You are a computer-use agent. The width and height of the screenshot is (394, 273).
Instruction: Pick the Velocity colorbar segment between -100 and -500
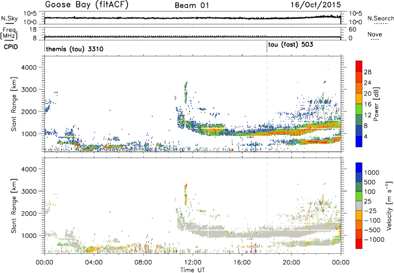[x=359, y=225]
